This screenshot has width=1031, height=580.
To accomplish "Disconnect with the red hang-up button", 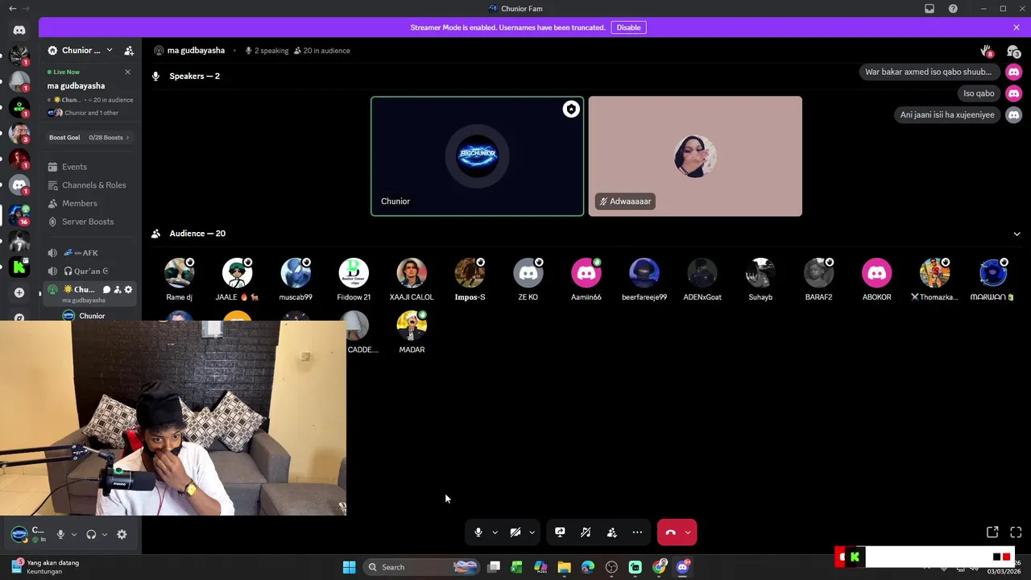I will [x=670, y=532].
